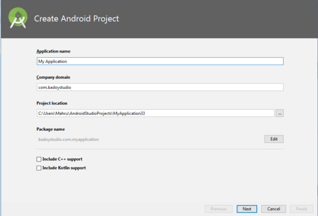Click the badoystudio.com.myapplication package text
This screenshot has width=318, height=216.
click(x=68, y=139)
